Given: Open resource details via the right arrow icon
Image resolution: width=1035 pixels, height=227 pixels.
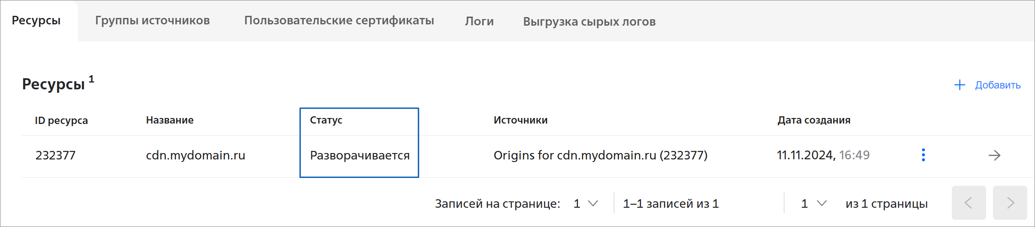Looking at the screenshot, I should [x=994, y=155].
